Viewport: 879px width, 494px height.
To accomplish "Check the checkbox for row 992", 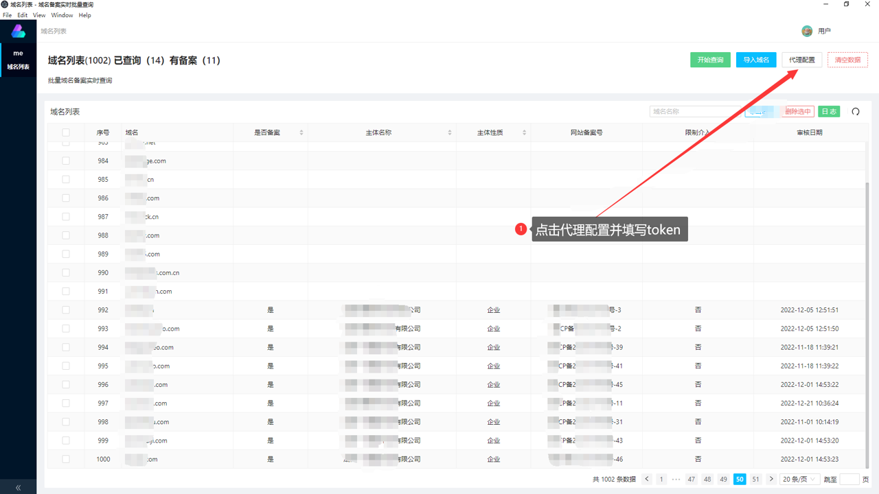I will tap(66, 310).
